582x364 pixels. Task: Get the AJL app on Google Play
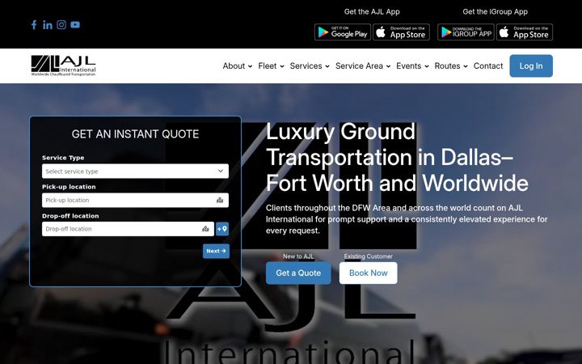[x=343, y=32]
